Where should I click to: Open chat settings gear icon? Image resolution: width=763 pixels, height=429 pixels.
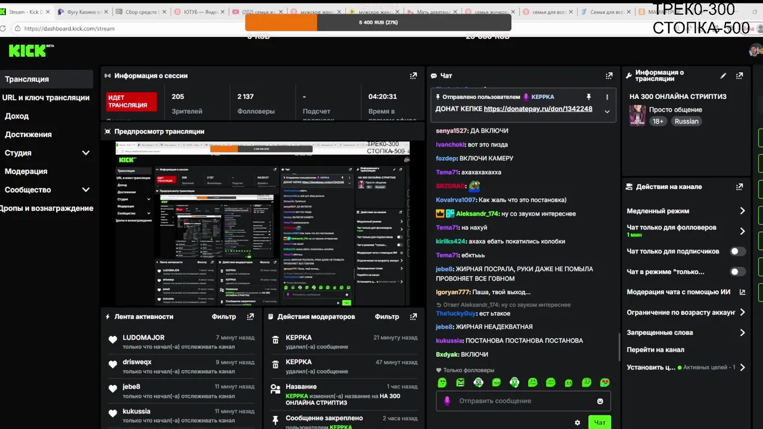click(x=577, y=422)
